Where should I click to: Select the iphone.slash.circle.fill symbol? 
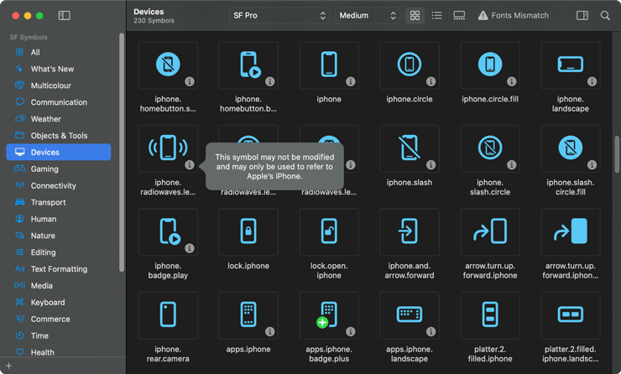(571, 148)
